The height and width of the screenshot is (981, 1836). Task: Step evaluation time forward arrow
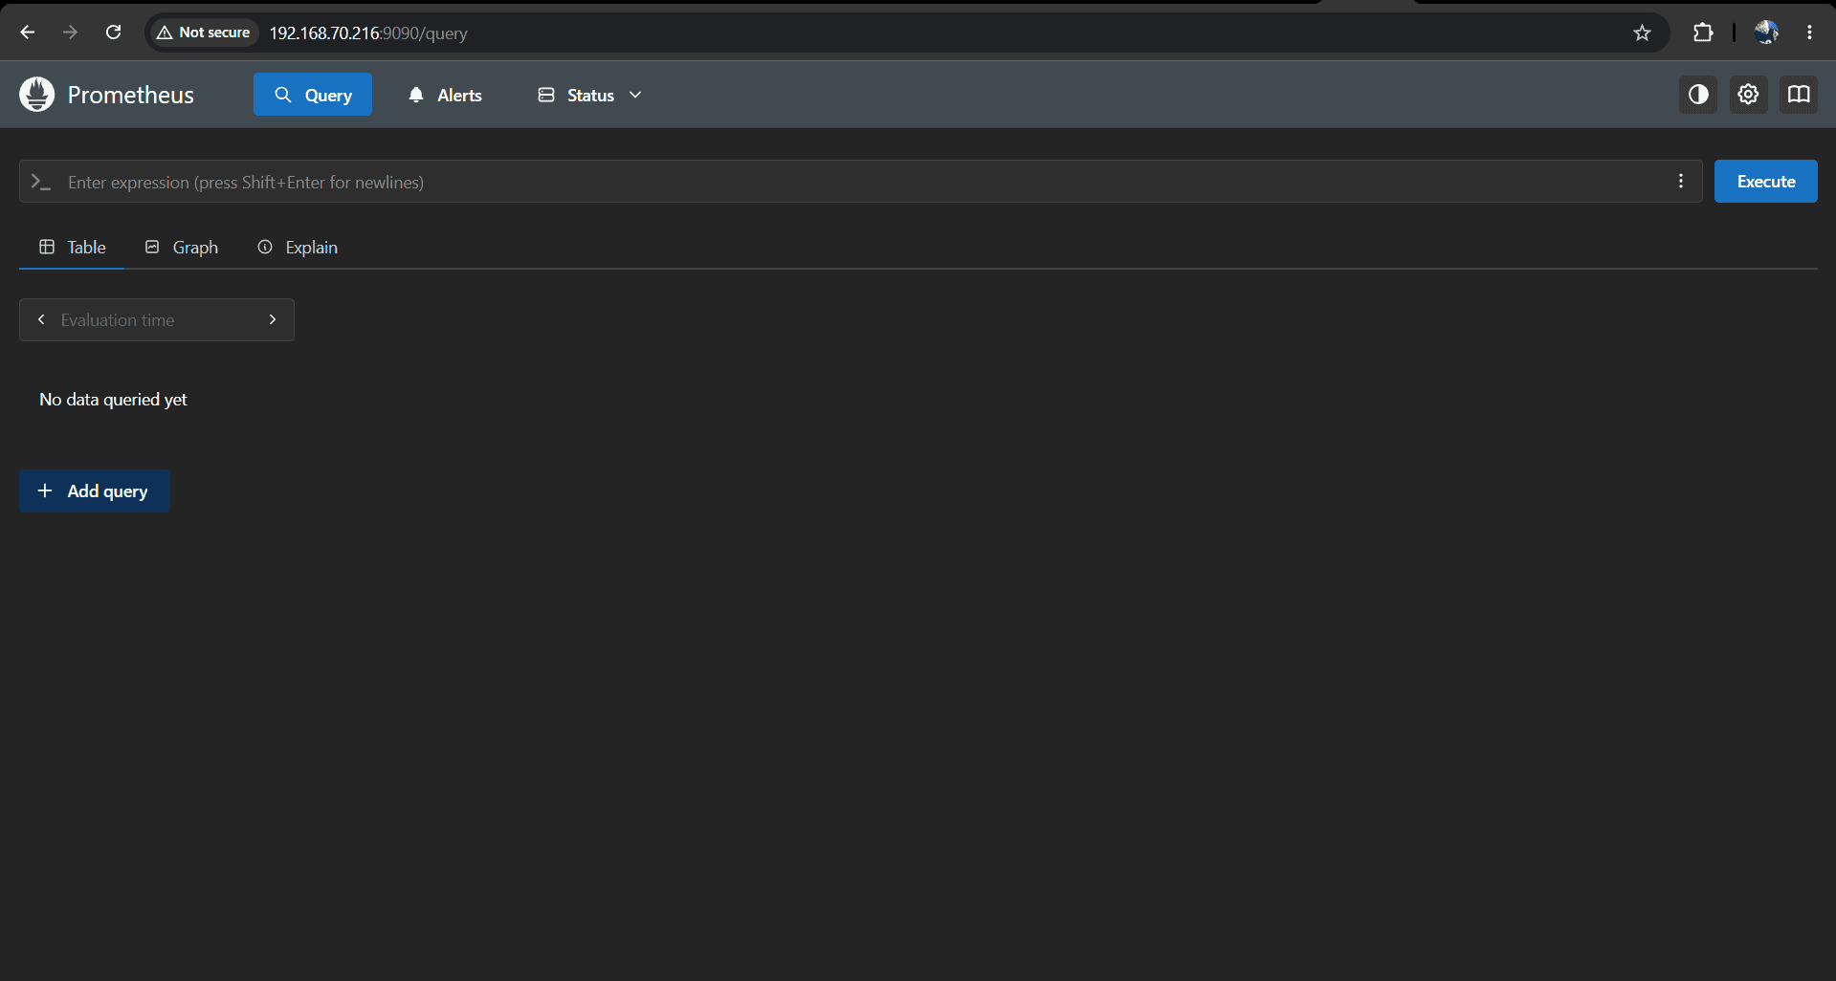click(x=273, y=320)
